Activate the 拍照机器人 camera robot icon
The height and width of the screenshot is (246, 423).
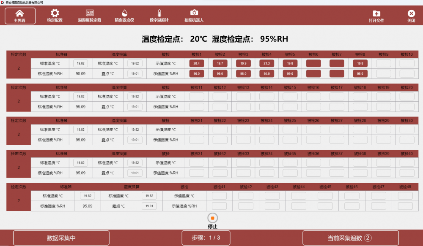[194, 15]
